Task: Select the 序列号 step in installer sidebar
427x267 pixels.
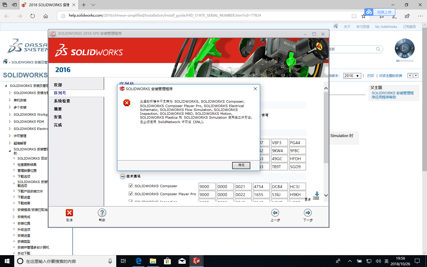Action: click(x=60, y=93)
